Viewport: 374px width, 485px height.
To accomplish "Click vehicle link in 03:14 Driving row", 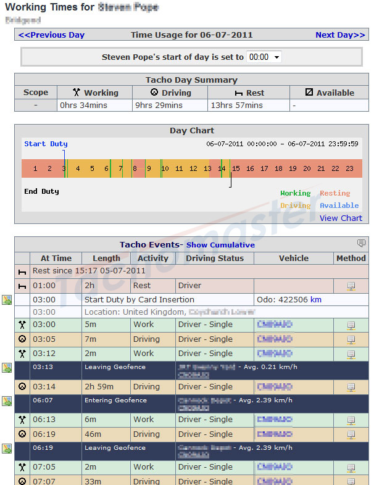I will [x=275, y=387].
